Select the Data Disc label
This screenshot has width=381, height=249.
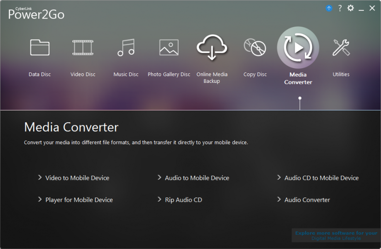click(40, 74)
